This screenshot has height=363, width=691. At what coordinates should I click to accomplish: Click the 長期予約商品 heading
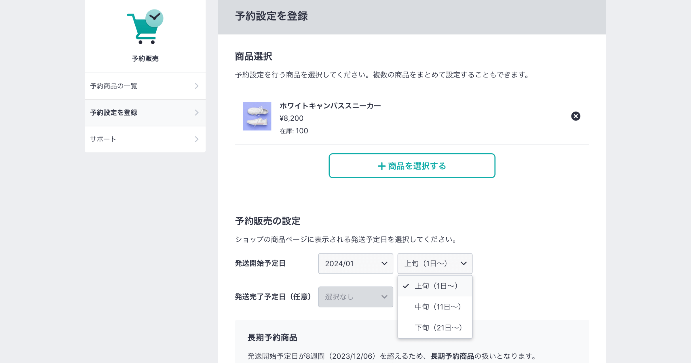pyautogui.click(x=272, y=338)
